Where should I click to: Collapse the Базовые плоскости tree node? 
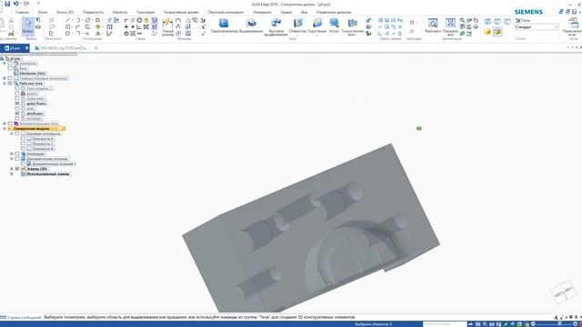pos(12,134)
